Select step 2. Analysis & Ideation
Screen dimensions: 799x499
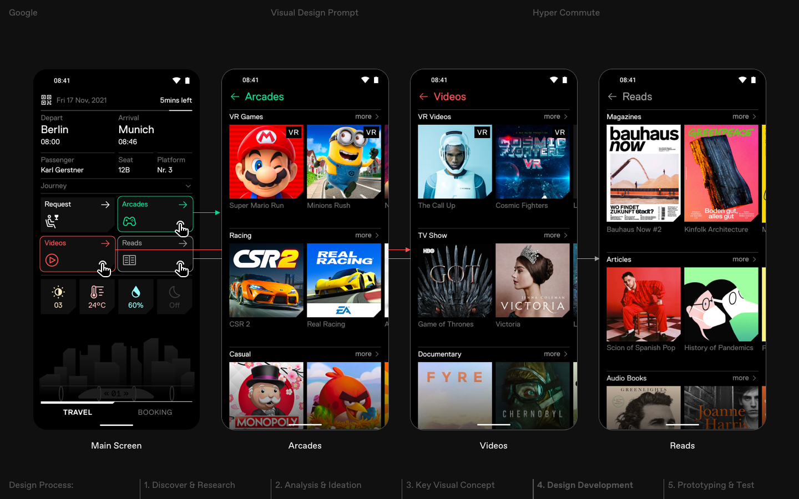318,485
